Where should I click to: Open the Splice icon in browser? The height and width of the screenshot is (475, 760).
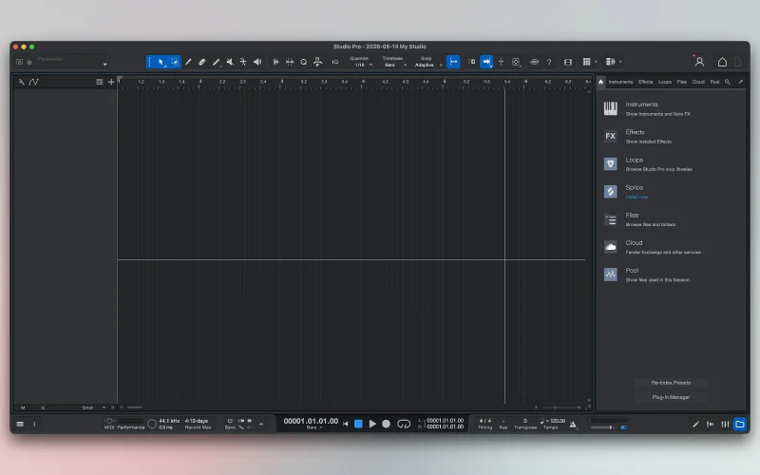coord(610,192)
